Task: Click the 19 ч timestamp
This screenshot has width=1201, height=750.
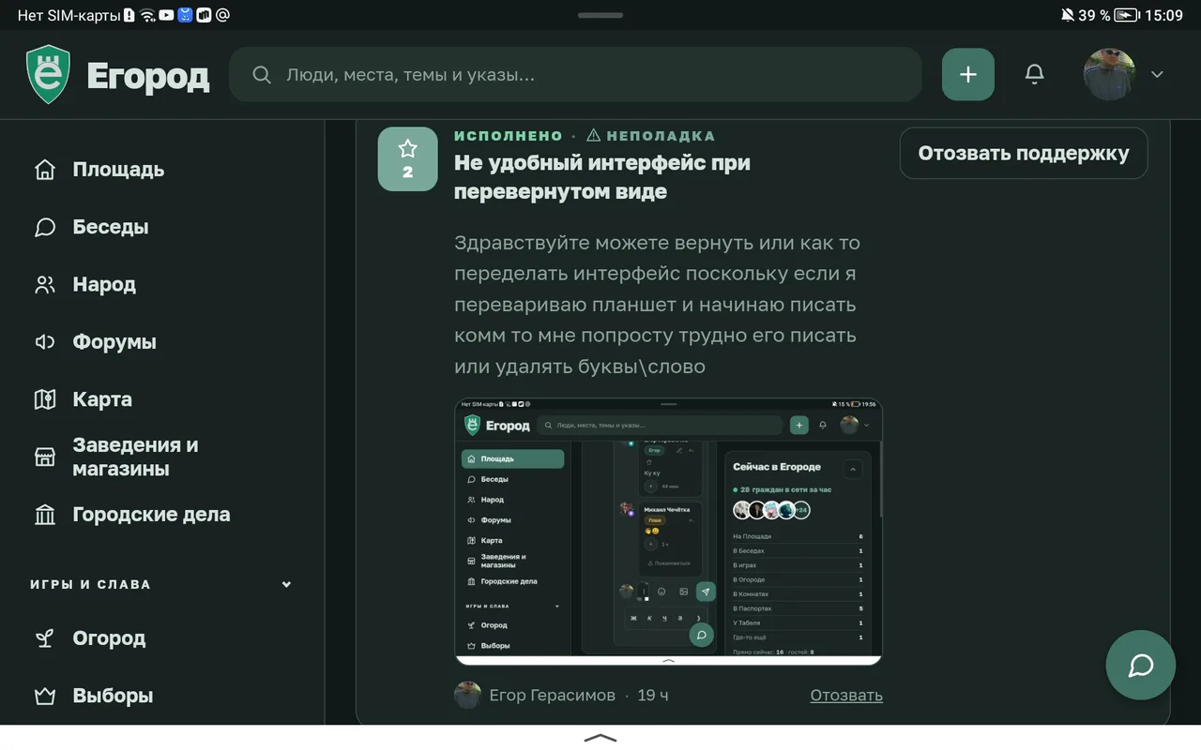Action: pos(653,695)
